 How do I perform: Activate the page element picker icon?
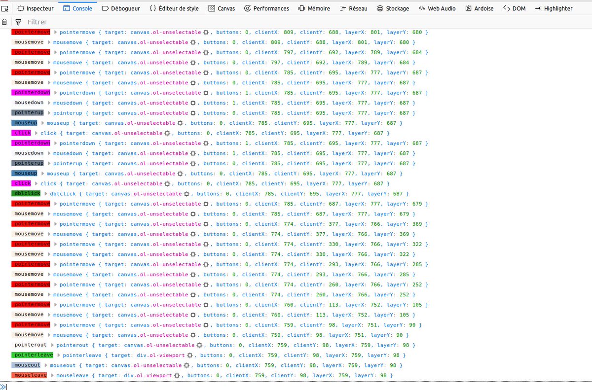pyautogui.click(x=4, y=8)
